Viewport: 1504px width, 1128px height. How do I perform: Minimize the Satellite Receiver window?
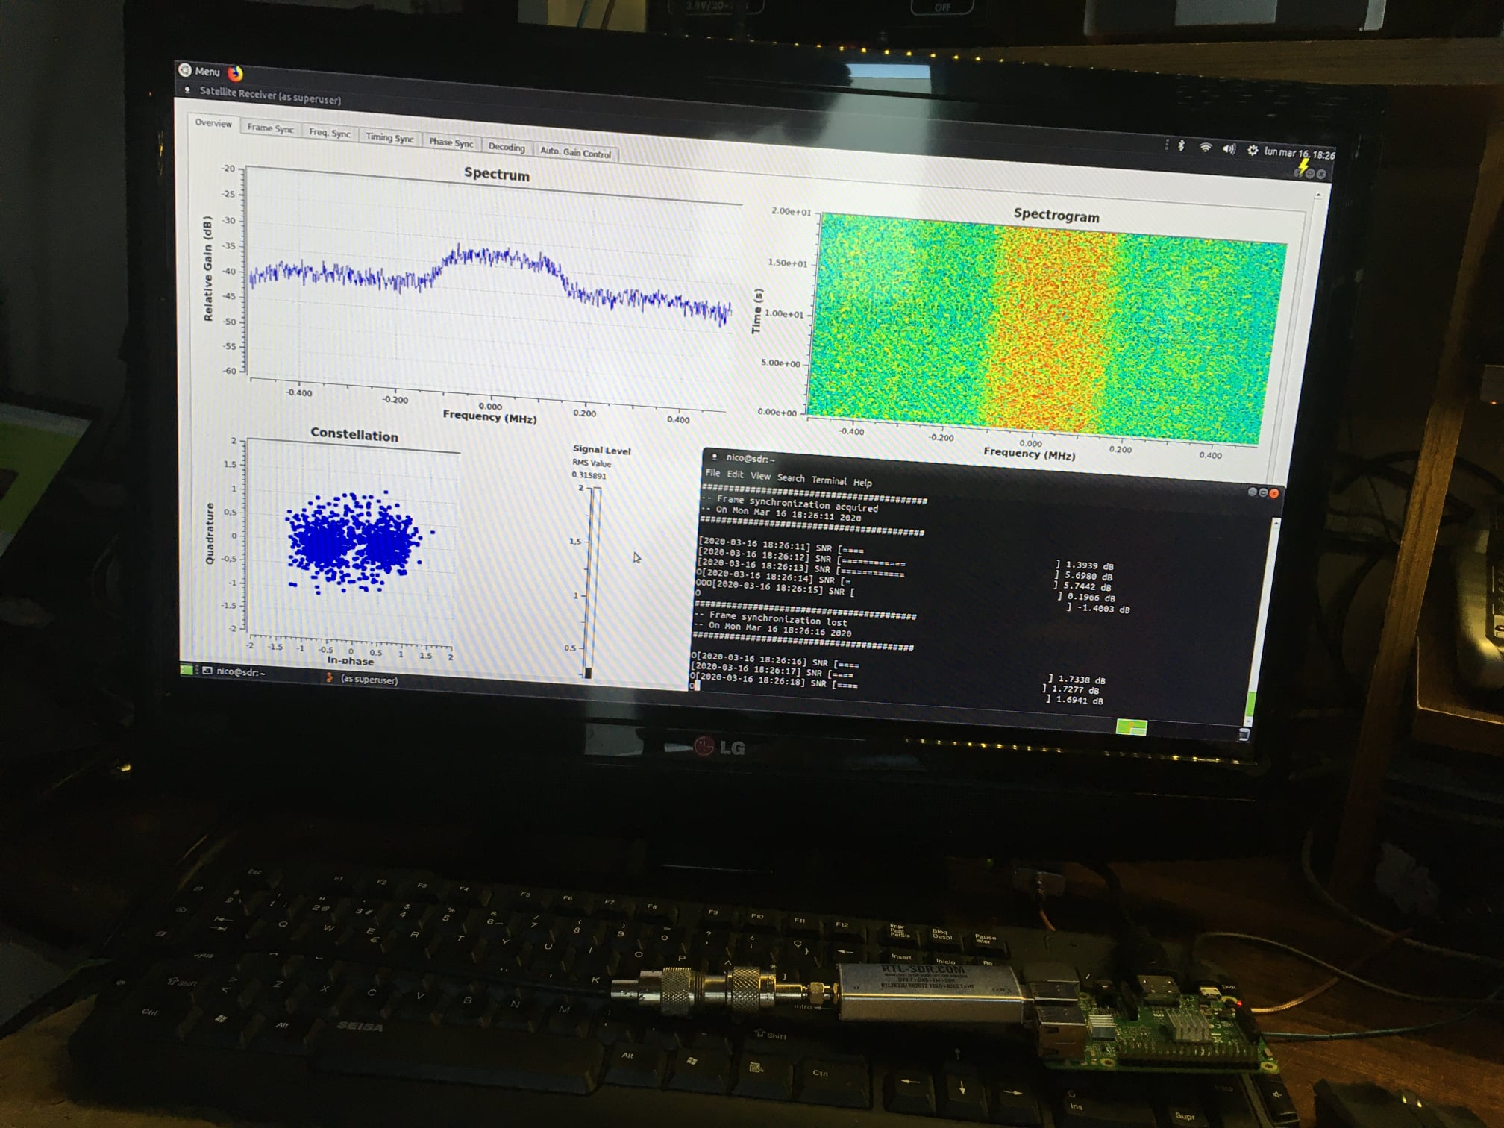[x=1300, y=172]
